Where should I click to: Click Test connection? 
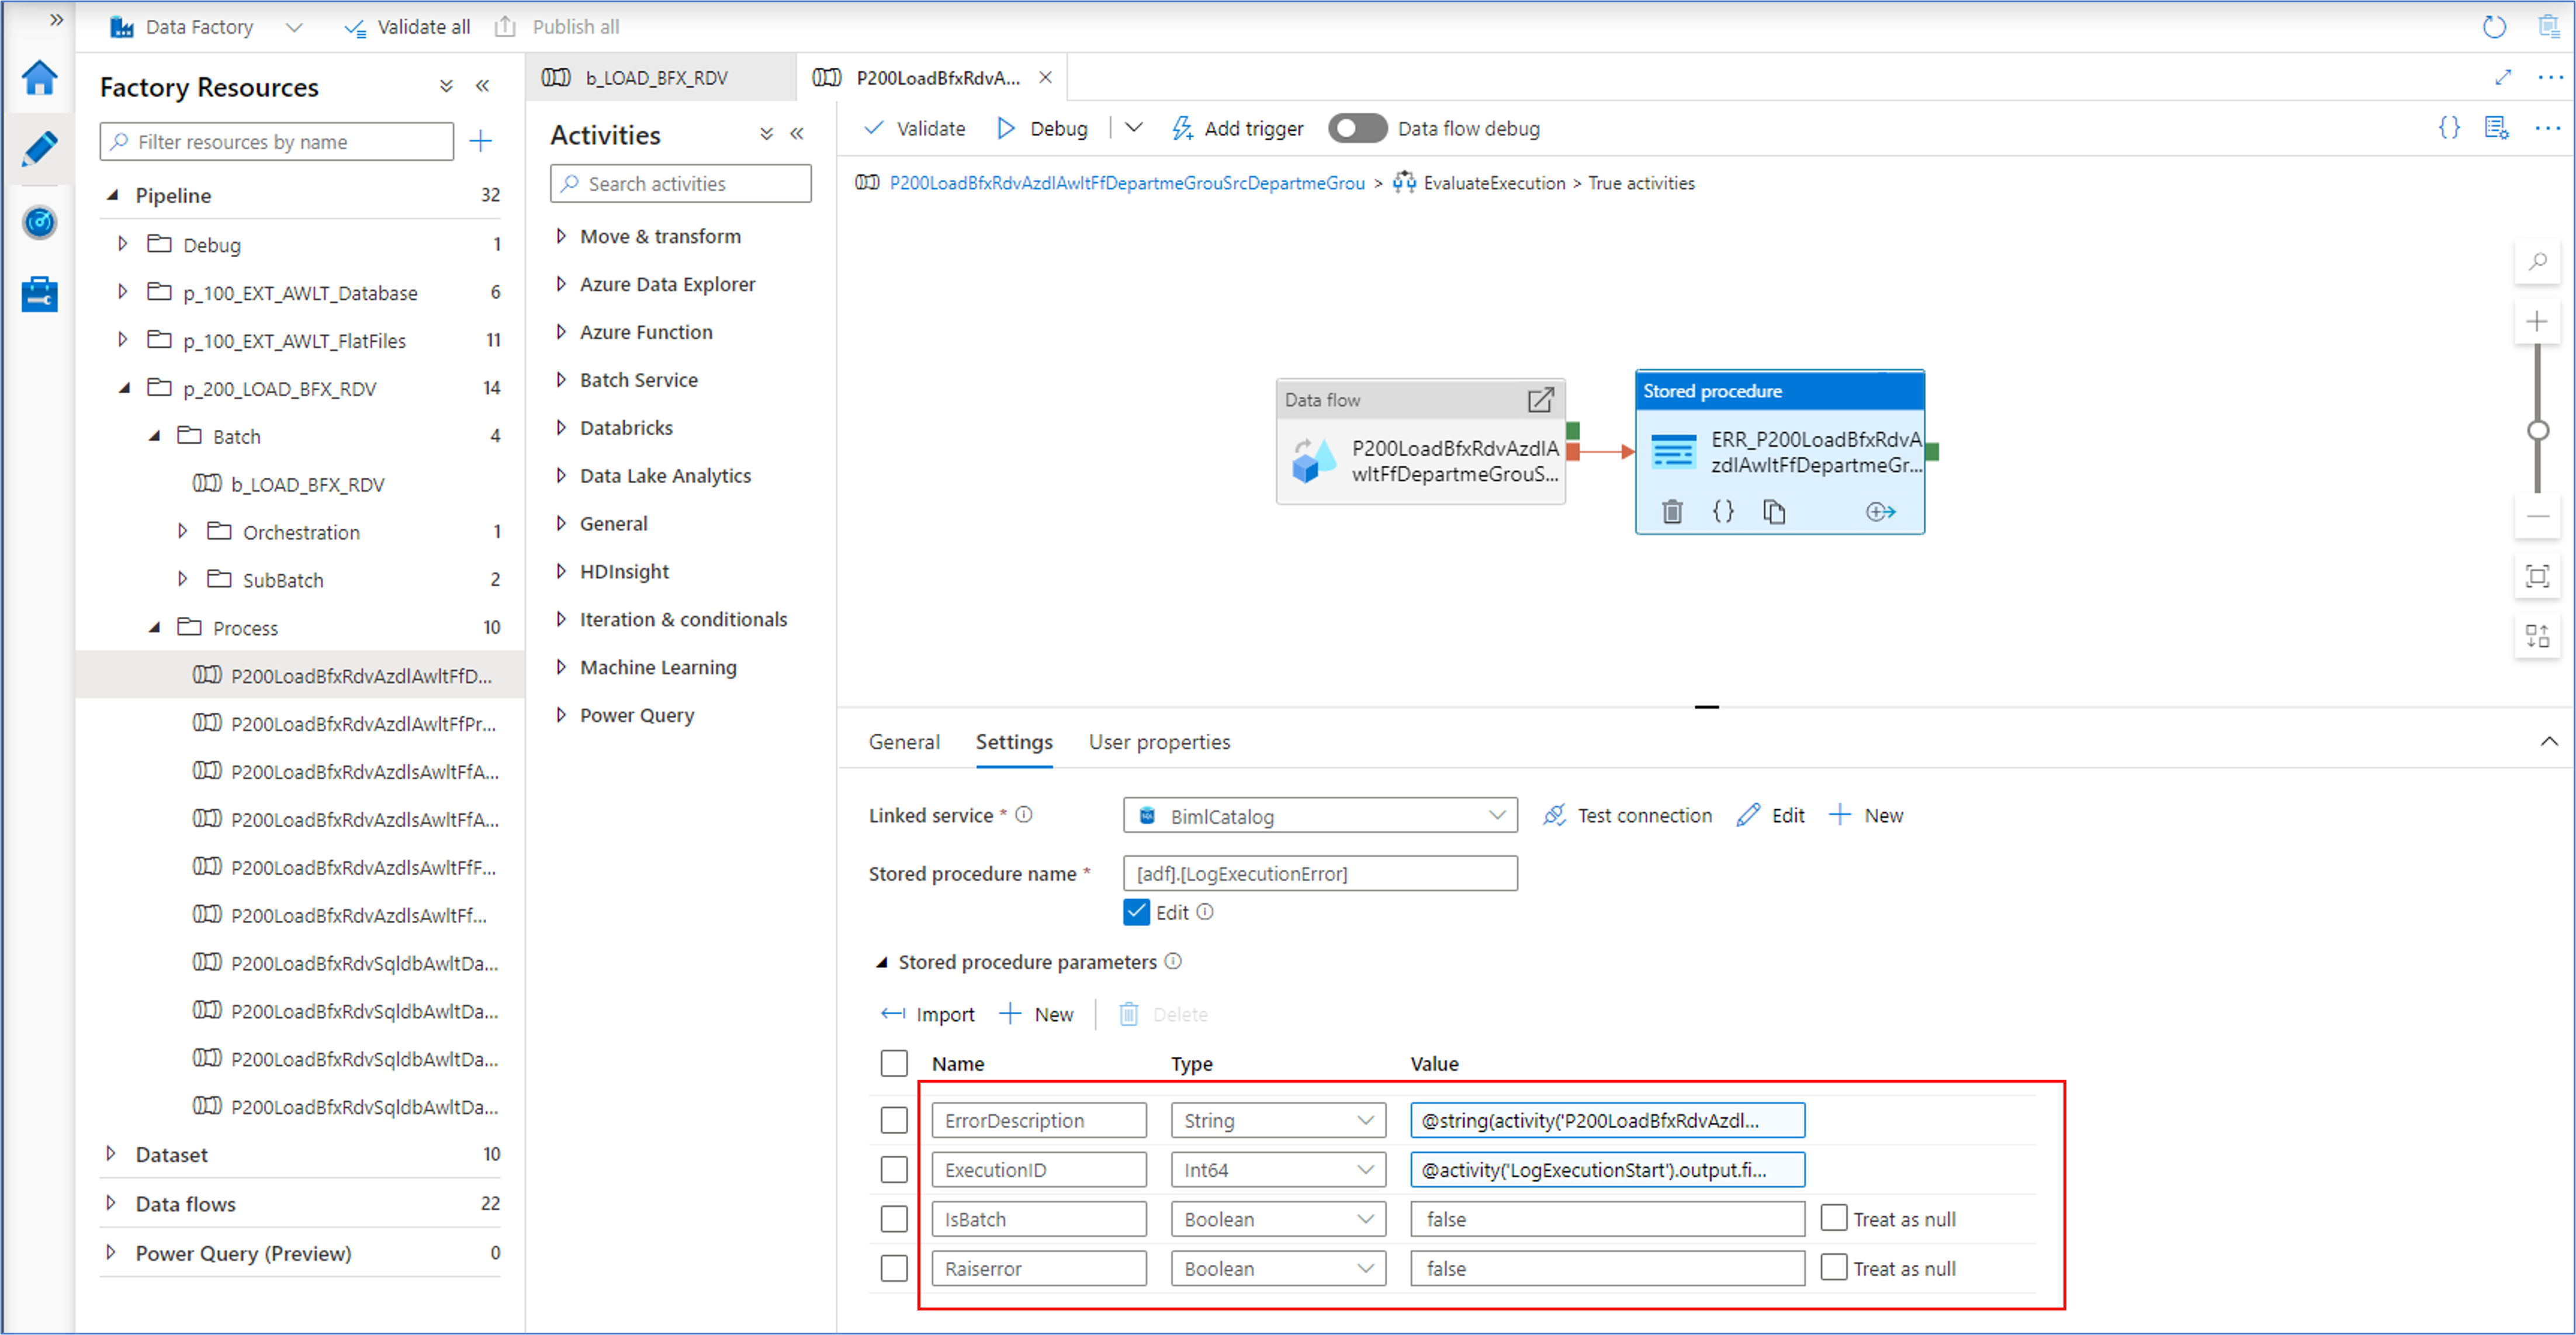click(x=1627, y=815)
